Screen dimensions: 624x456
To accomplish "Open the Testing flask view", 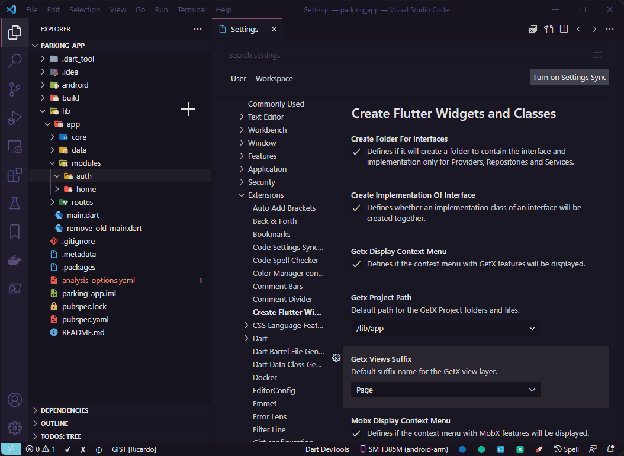I will tap(15, 203).
